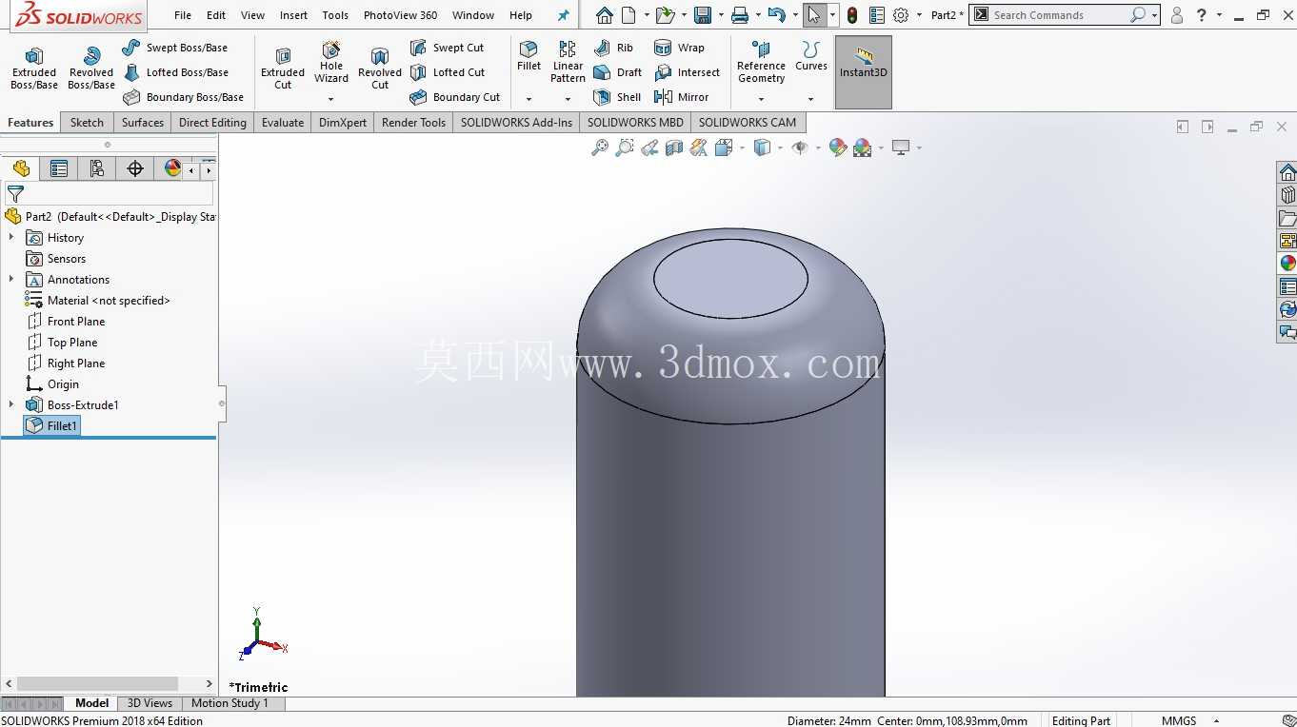The height and width of the screenshot is (727, 1297).
Task: Select the Extruded Cut tool
Action: [283, 69]
